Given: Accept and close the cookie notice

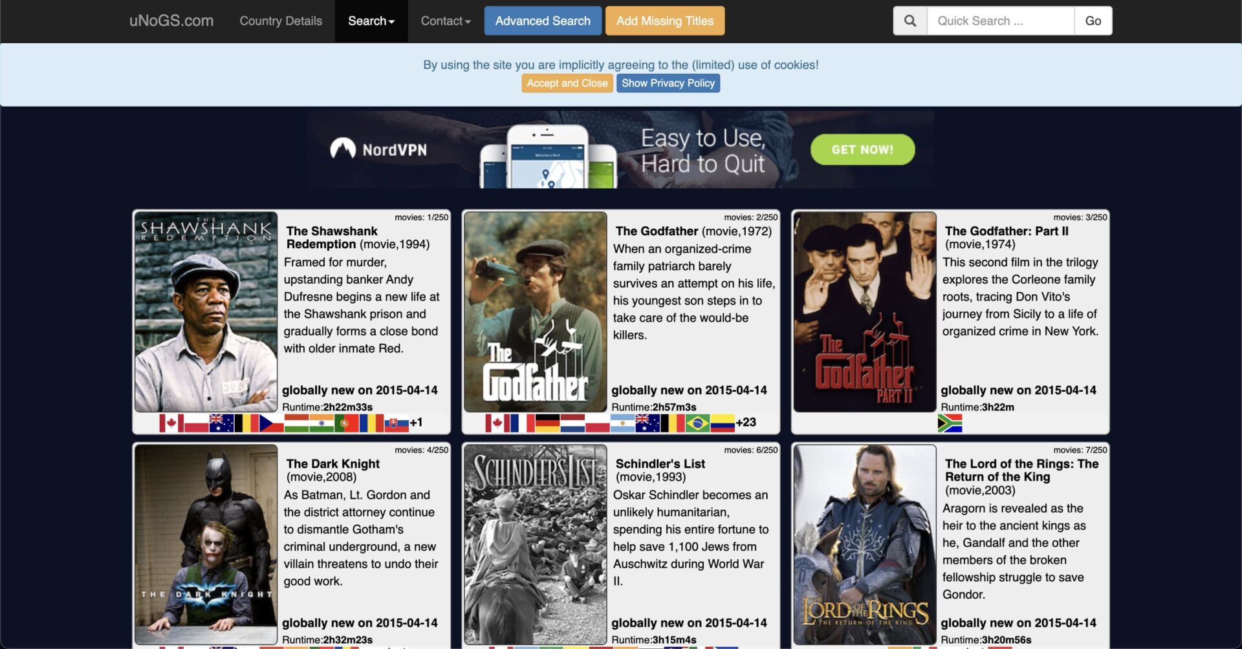Looking at the screenshot, I should (x=567, y=83).
